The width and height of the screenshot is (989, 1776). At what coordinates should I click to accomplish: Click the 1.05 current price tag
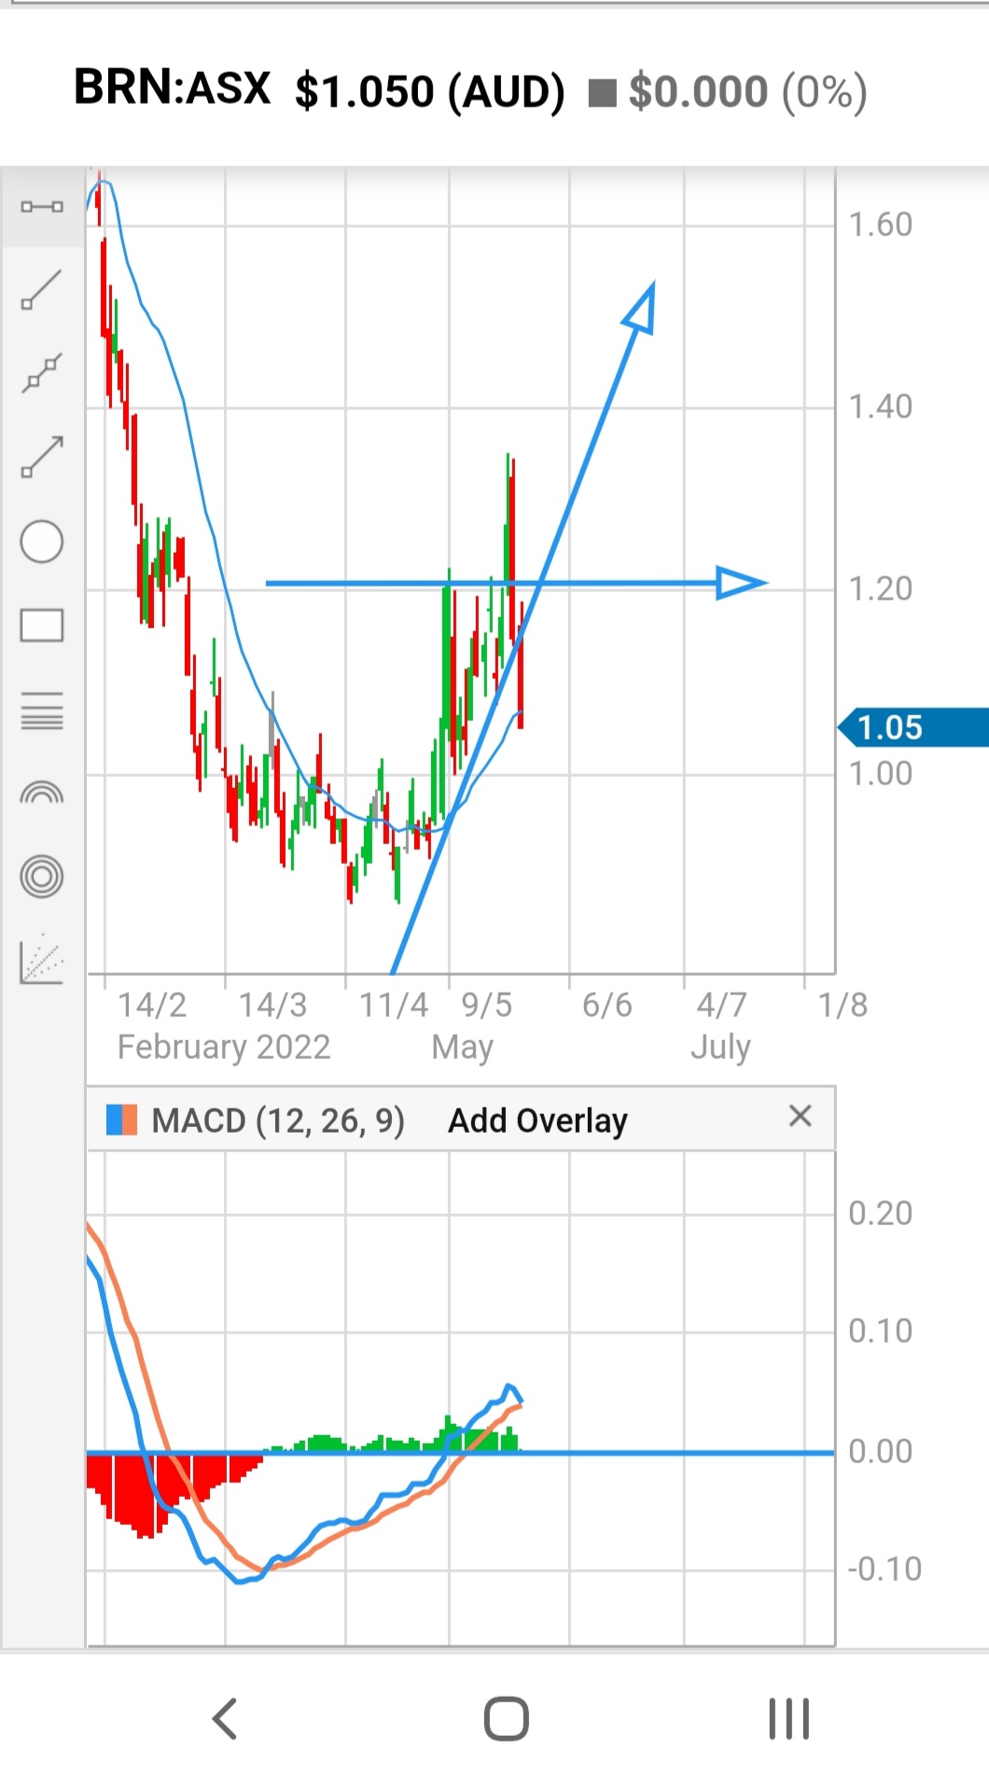click(913, 727)
